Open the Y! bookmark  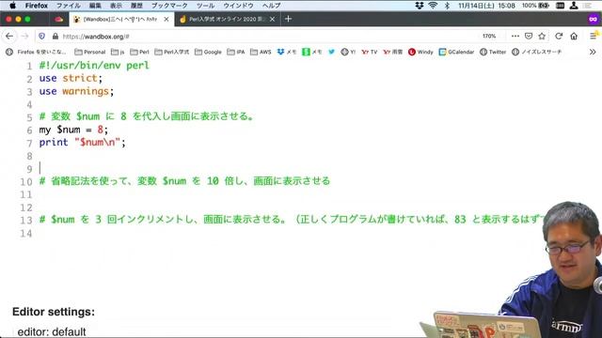[x=348, y=52]
